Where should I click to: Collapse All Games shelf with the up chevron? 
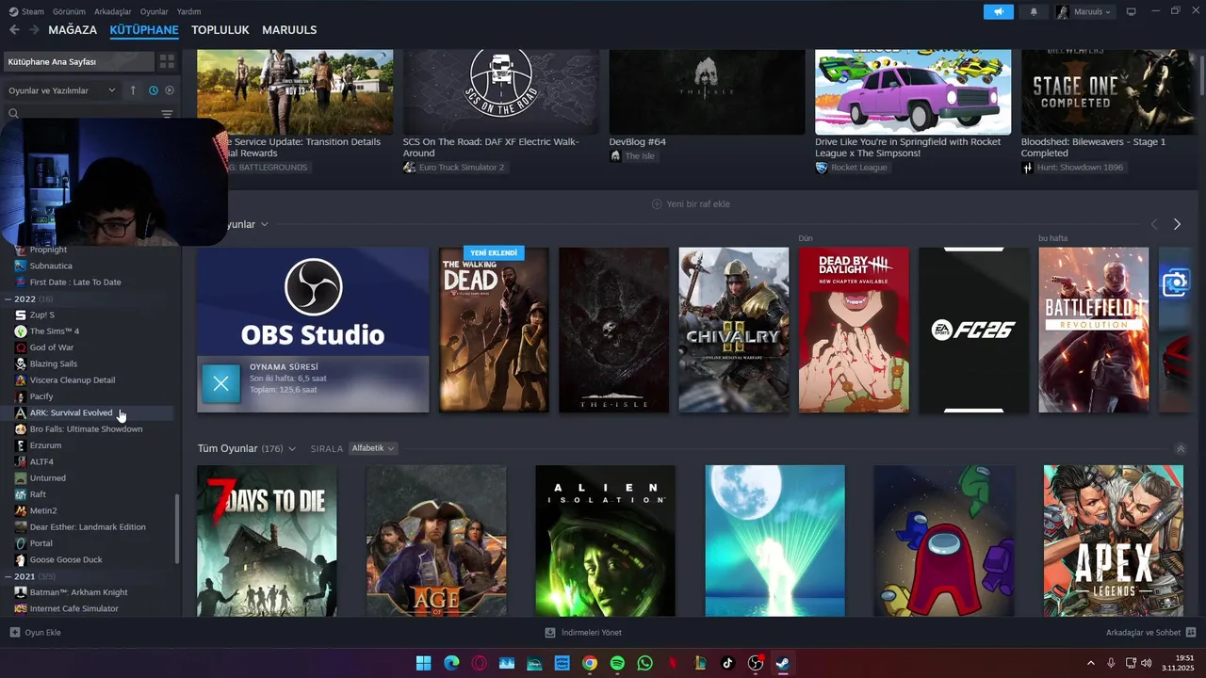[x=1181, y=449]
